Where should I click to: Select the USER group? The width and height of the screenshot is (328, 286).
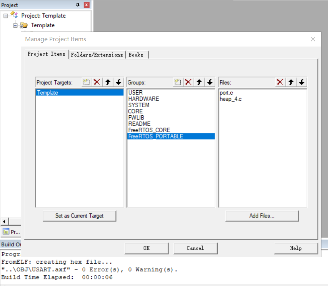[171, 93]
